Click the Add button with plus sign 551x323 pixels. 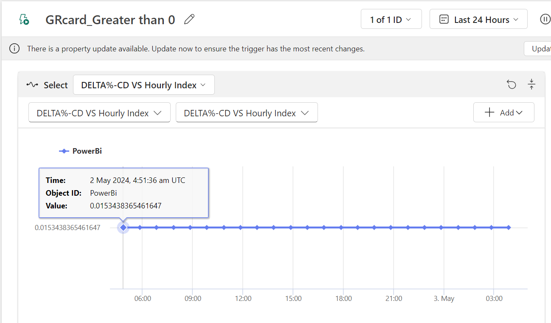pyautogui.click(x=504, y=112)
